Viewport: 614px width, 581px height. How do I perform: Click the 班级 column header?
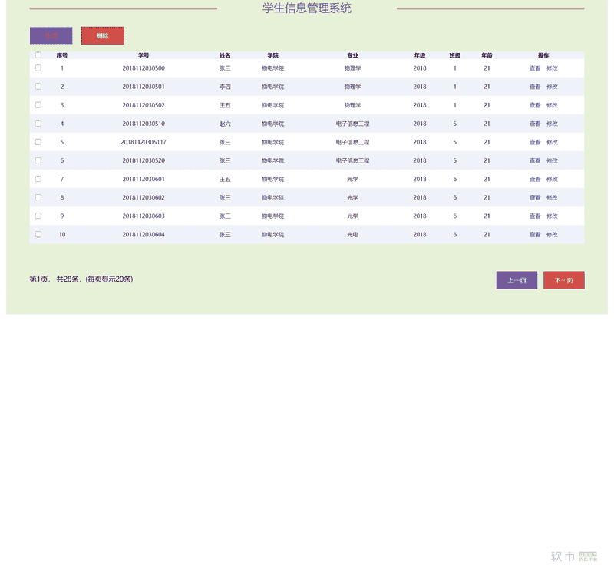tap(455, 55)
